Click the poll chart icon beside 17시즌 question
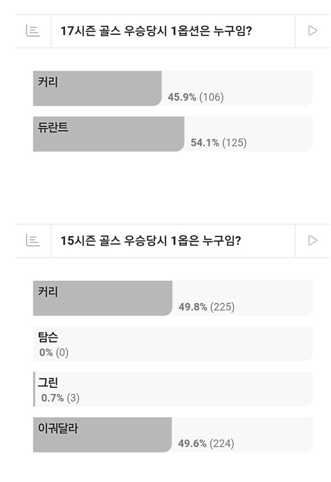 (33, 31)
